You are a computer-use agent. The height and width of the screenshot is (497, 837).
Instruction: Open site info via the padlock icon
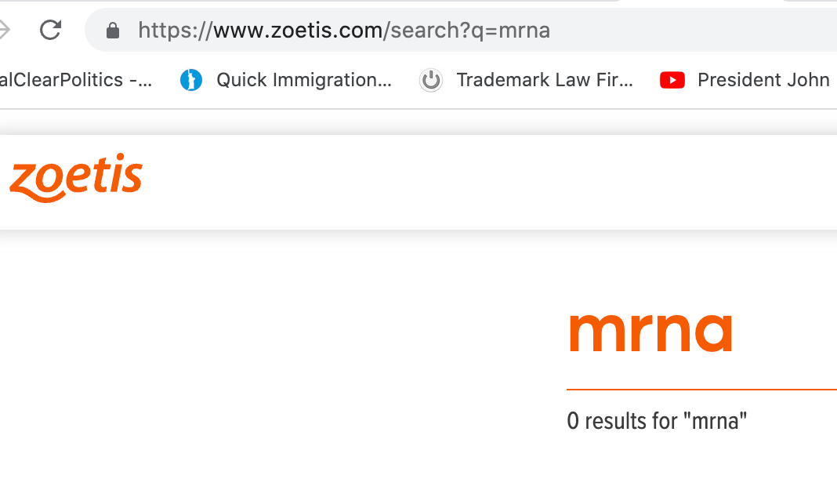pos(113,31)
